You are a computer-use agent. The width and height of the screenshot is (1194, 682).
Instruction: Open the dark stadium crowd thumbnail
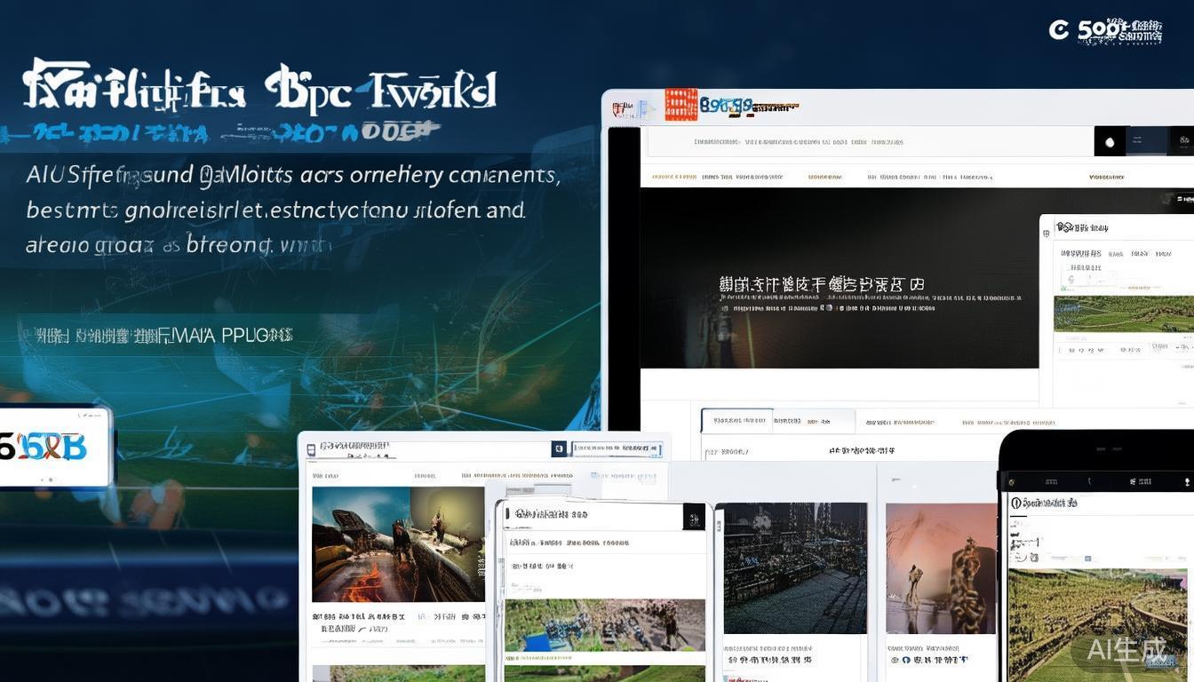click(x=795, y=568)
